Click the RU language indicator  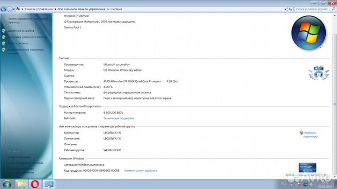(284, 184)
